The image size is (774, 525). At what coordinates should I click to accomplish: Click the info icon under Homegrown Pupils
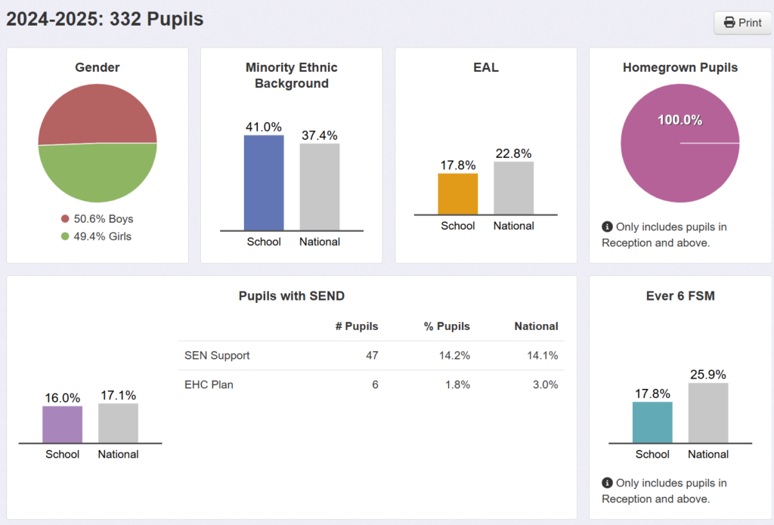point(607,227)
